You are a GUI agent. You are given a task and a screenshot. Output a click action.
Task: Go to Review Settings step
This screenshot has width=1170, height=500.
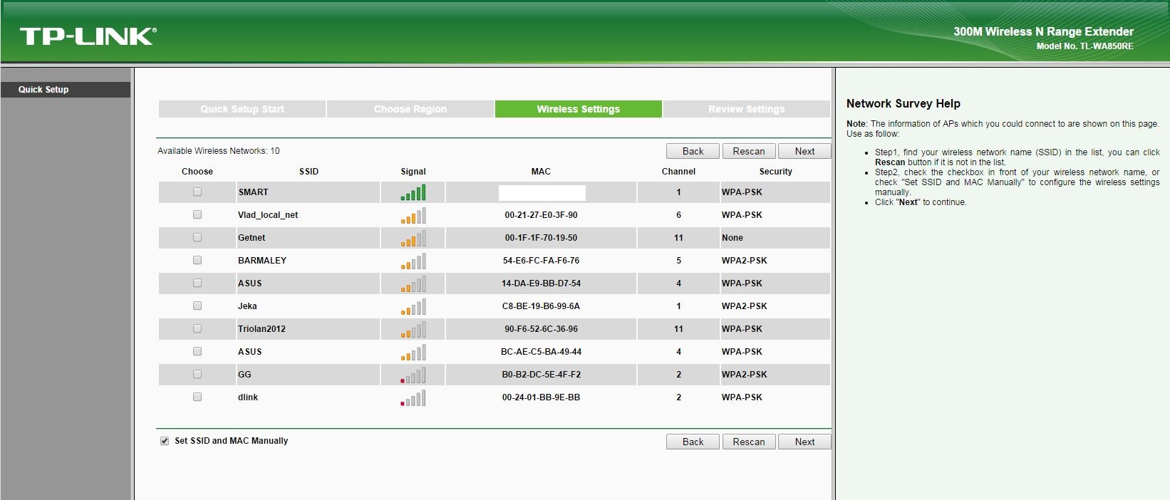pyautogui.click(x=747, y=109)
